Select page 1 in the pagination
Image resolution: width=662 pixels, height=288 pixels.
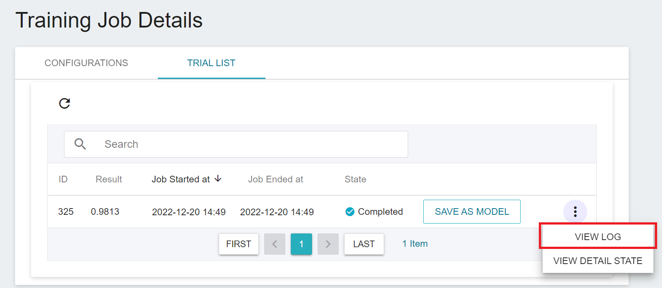coord(301,244)
